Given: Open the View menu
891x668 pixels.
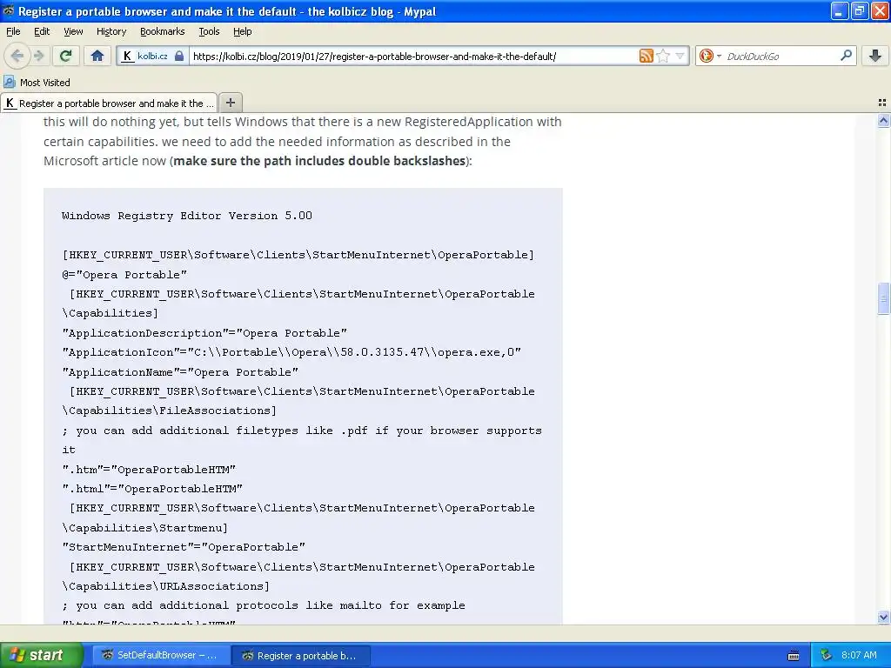Looking at the screenshot, I should [73, 31].
